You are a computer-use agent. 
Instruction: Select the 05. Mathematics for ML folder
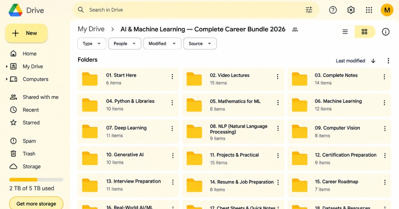click(233, 105)
